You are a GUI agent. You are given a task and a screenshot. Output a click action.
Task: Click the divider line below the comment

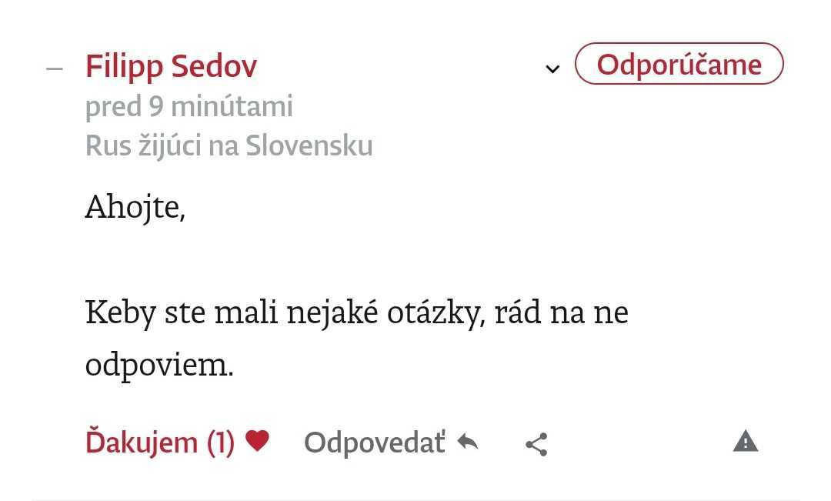click(415, 499)
